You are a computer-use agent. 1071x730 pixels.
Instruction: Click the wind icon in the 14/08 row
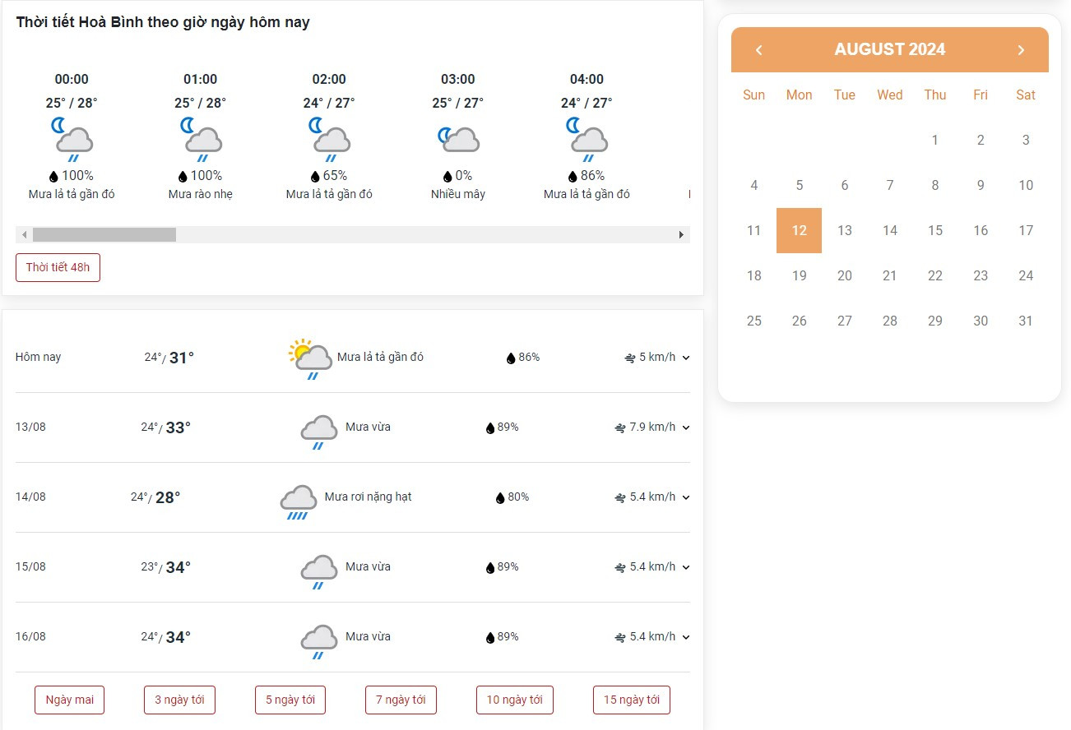point(619,497)
